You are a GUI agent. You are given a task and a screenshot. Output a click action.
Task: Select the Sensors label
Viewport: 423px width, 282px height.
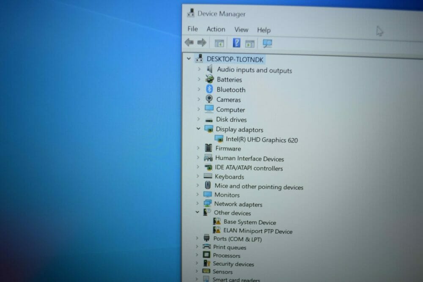click(x=222, y=272)
